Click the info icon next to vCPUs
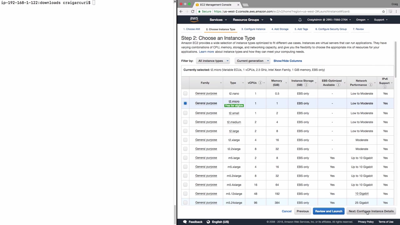 260,83
